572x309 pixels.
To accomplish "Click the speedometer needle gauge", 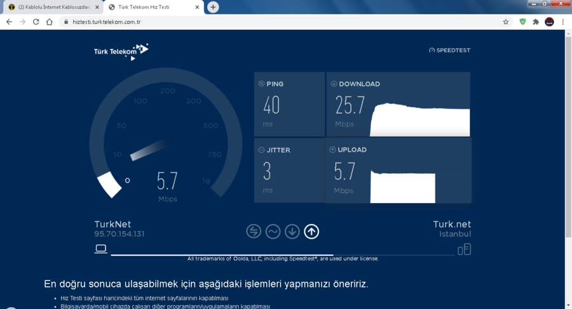I will pyautogui.click(x=166, y=133).
